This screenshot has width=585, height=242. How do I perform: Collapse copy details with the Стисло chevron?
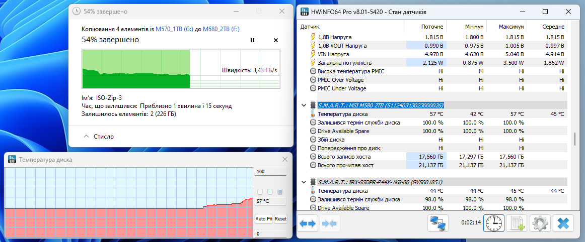click(86, 137)
